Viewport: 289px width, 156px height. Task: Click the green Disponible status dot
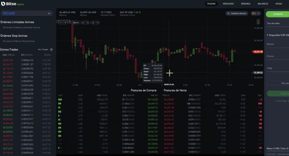267,35
